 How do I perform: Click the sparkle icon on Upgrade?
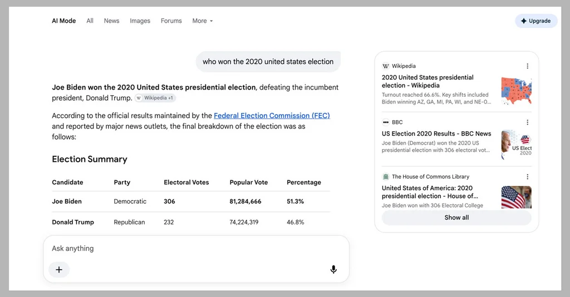(523, 21)
